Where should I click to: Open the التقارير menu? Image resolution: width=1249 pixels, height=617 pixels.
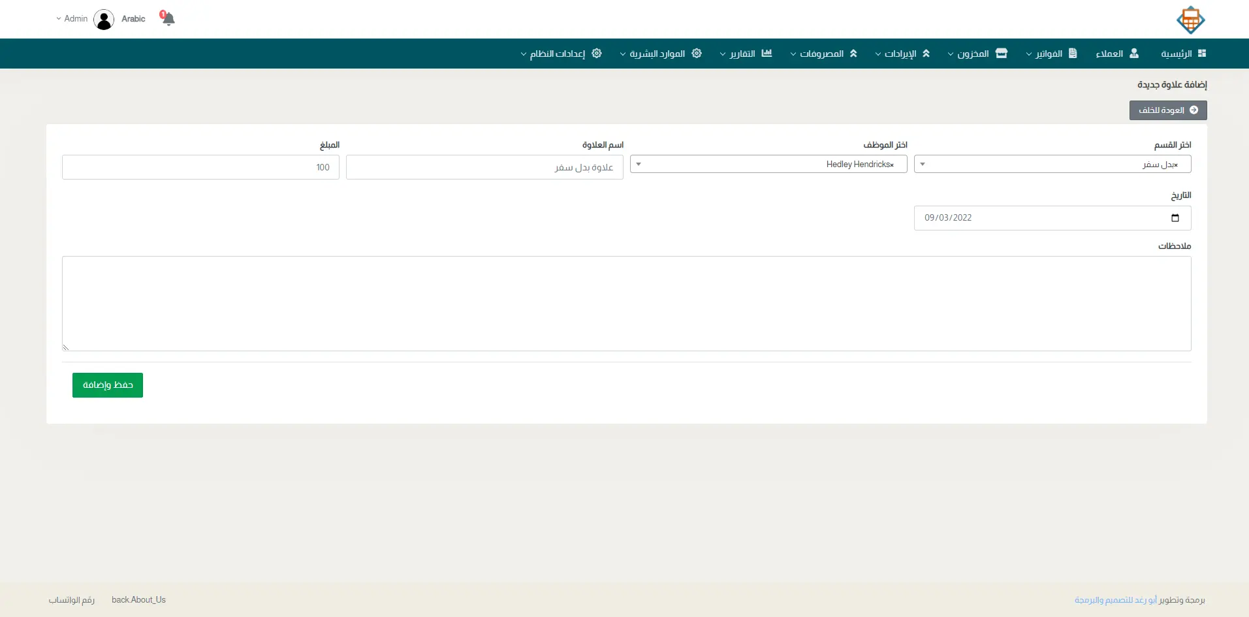(745, 54)
